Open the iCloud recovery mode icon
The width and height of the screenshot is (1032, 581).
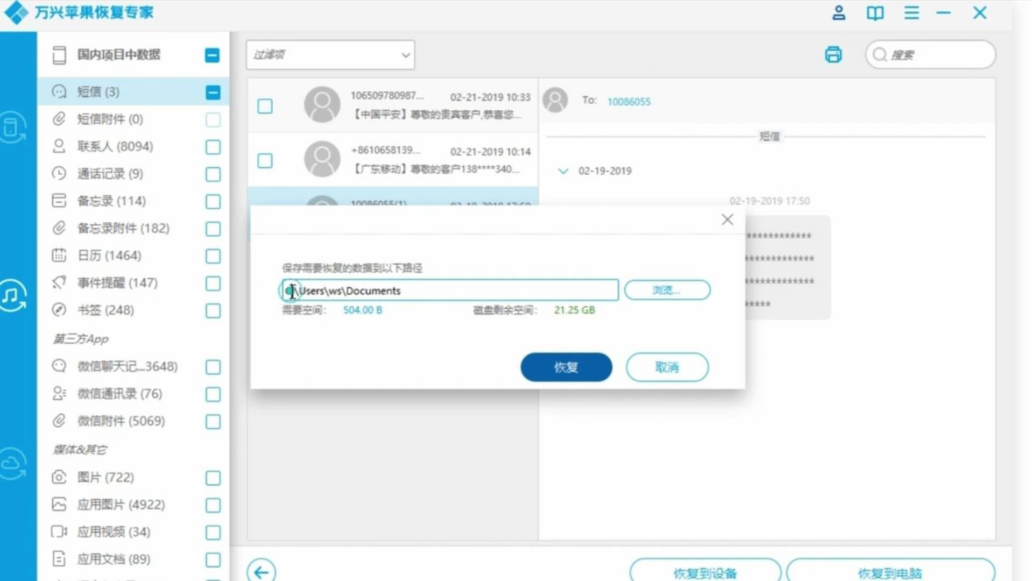point(13,463)
